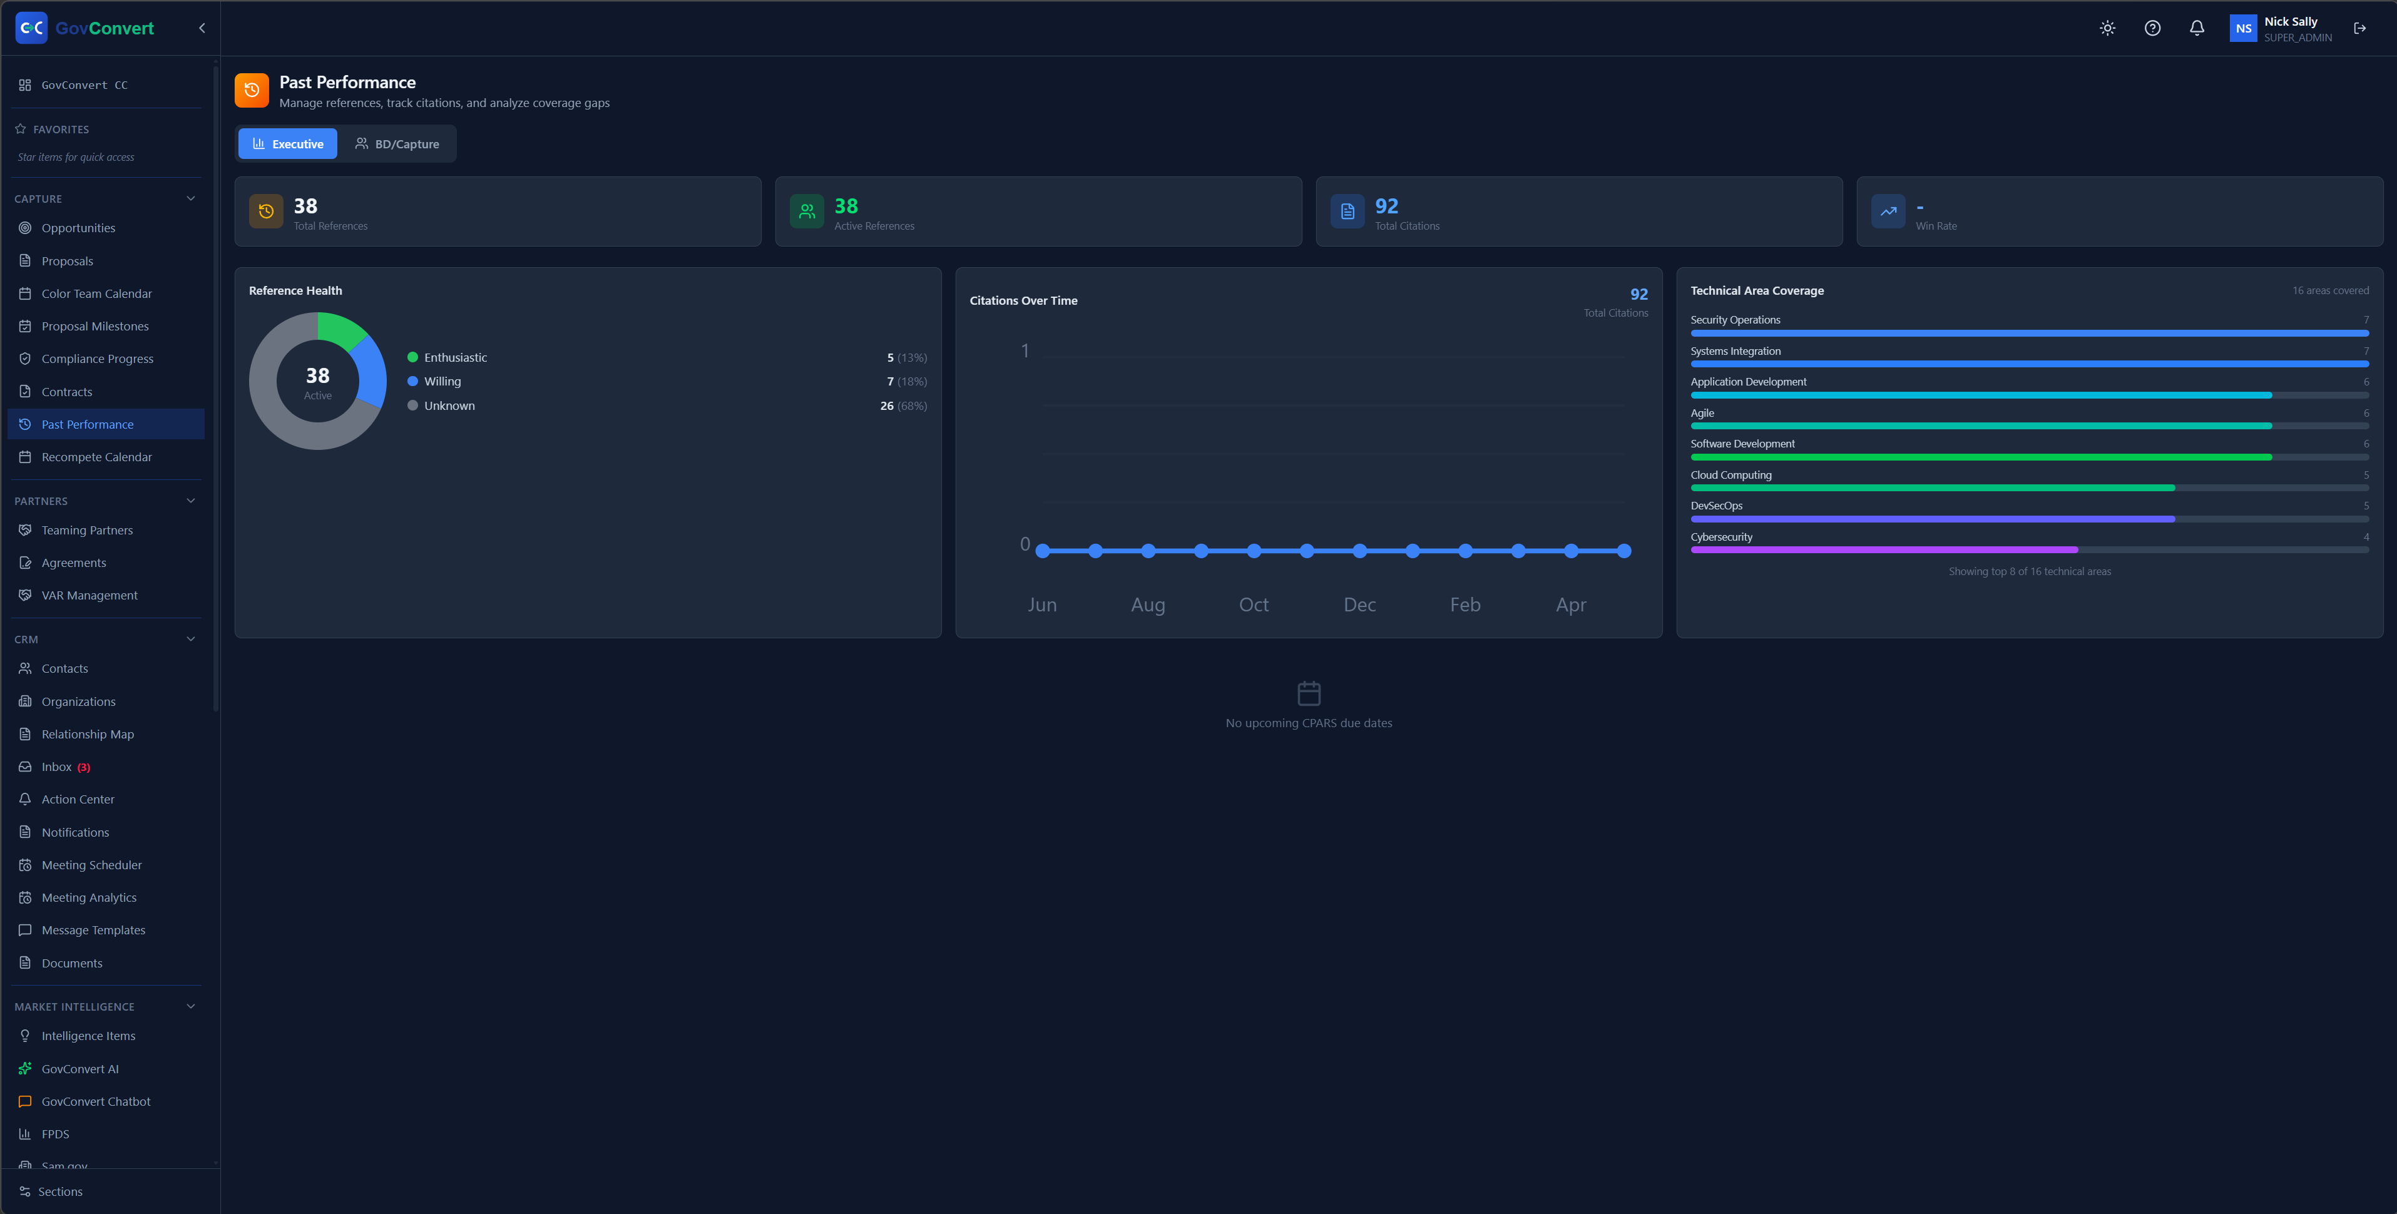
Task: Click the Teaming Partners handshake icon
Action: click(25, 530)
